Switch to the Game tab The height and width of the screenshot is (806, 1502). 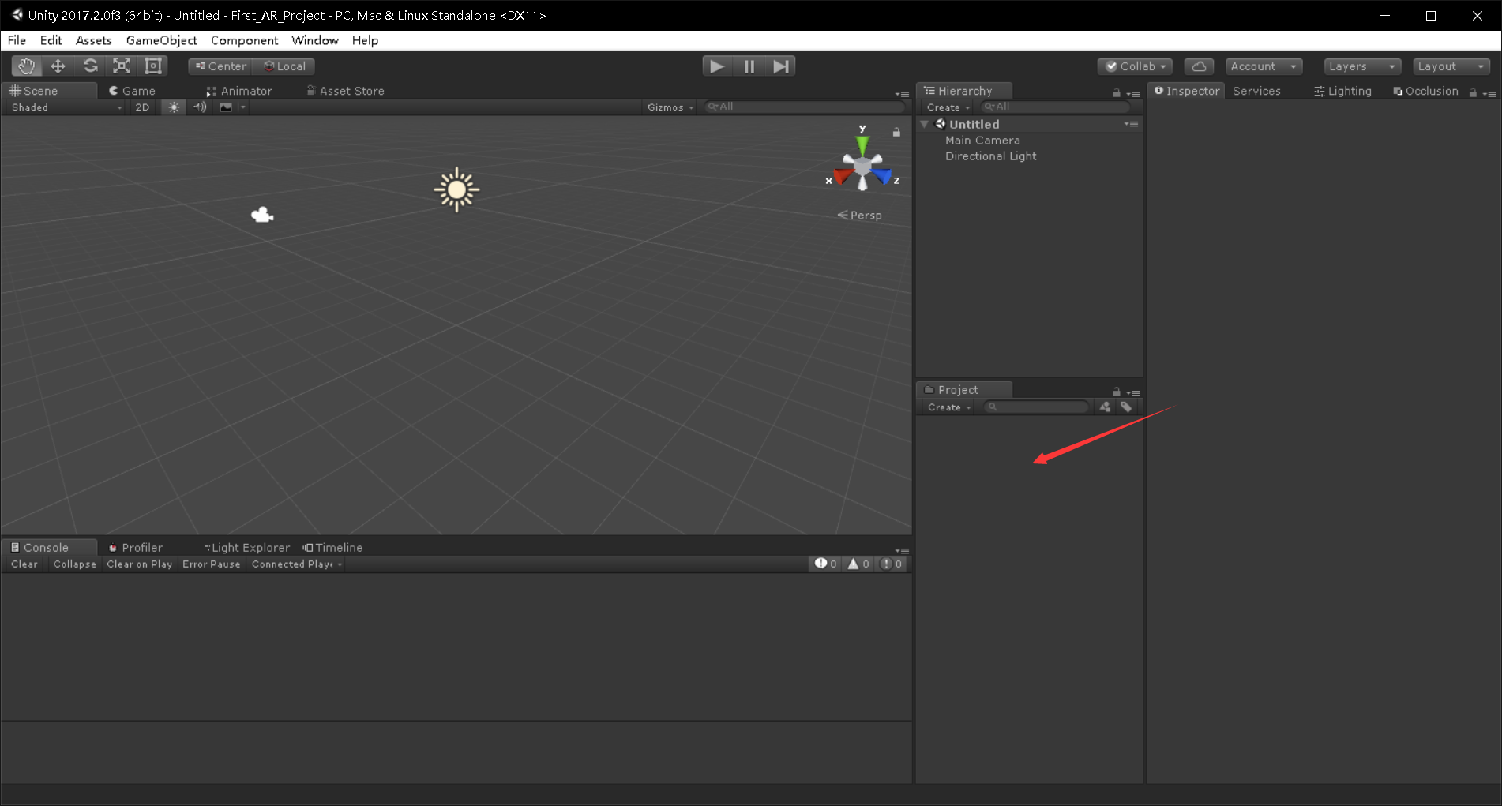132,91
